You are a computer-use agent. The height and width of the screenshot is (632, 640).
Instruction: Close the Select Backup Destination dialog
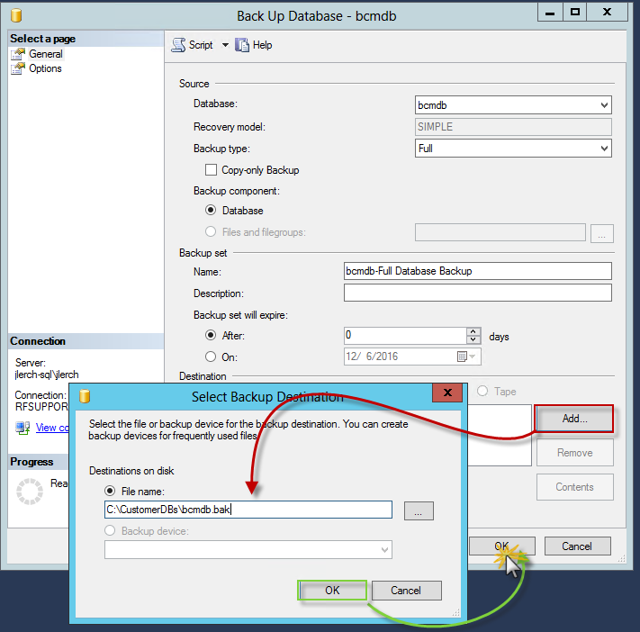[x=447, y=394]
